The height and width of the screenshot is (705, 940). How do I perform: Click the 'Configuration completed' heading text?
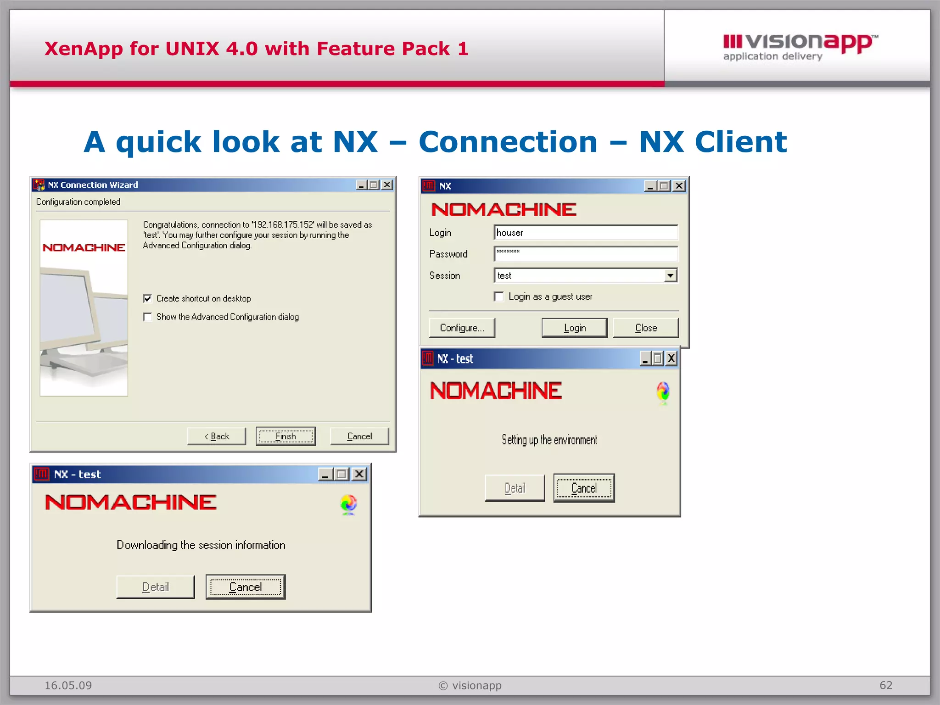78,202
